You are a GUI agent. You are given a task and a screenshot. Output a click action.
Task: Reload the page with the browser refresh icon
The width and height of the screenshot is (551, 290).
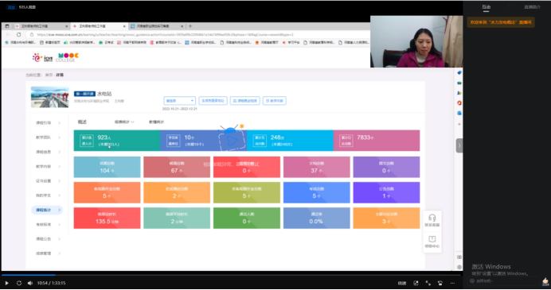coord(18,34)
